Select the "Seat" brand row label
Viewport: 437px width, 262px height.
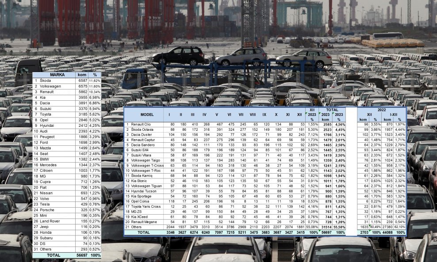click(44, 154)
